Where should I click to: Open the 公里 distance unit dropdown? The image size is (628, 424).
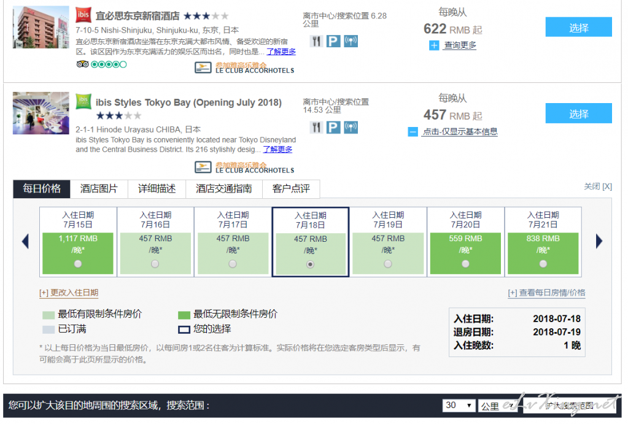pos(497,406)
